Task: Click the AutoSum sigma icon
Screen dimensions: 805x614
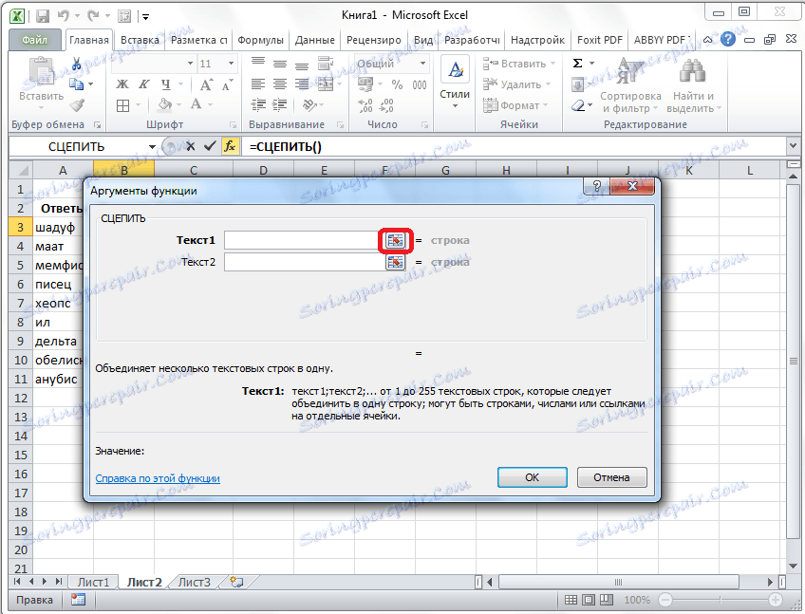Action: point(577,64)
